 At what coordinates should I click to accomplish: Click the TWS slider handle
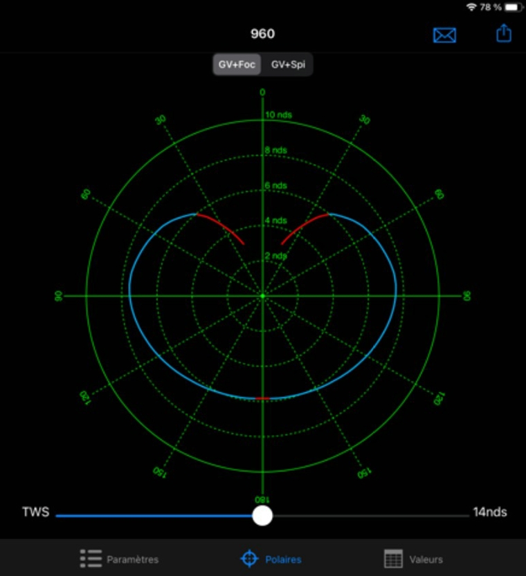[x=262, y=515]
